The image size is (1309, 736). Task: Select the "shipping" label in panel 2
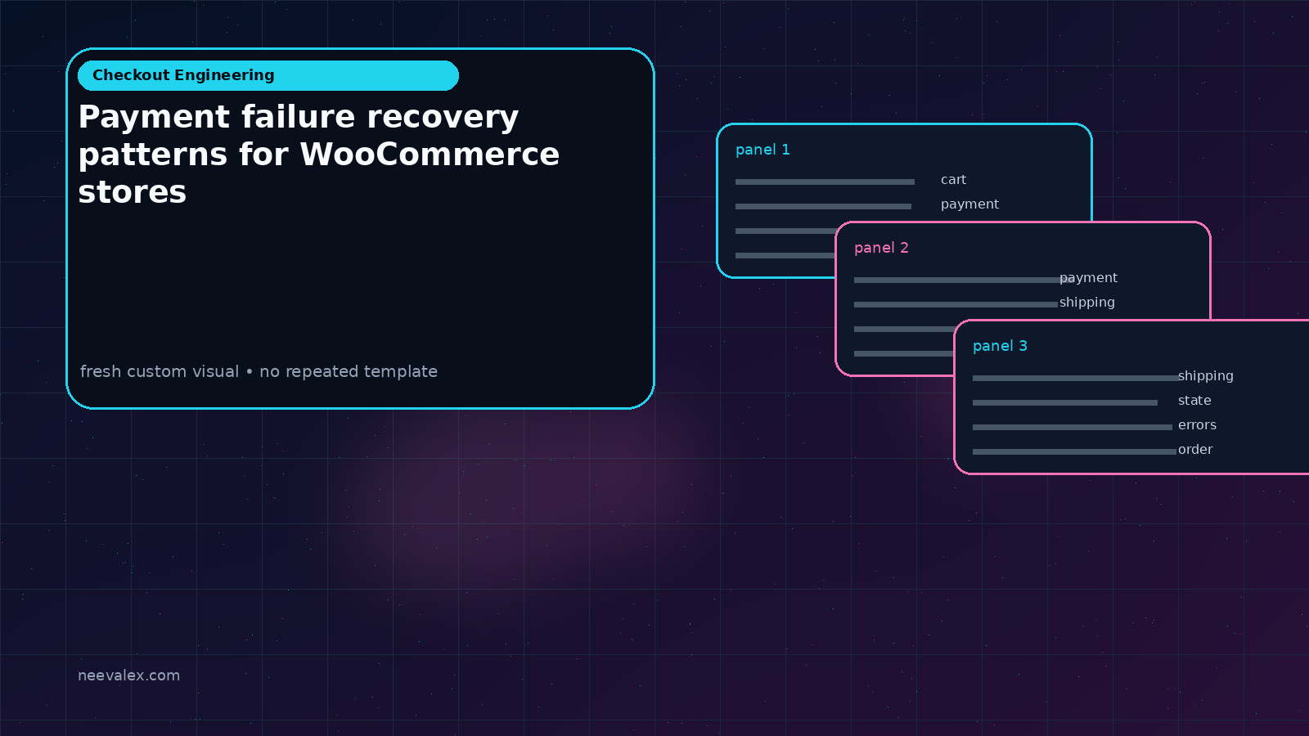(x=1086, y=303)
